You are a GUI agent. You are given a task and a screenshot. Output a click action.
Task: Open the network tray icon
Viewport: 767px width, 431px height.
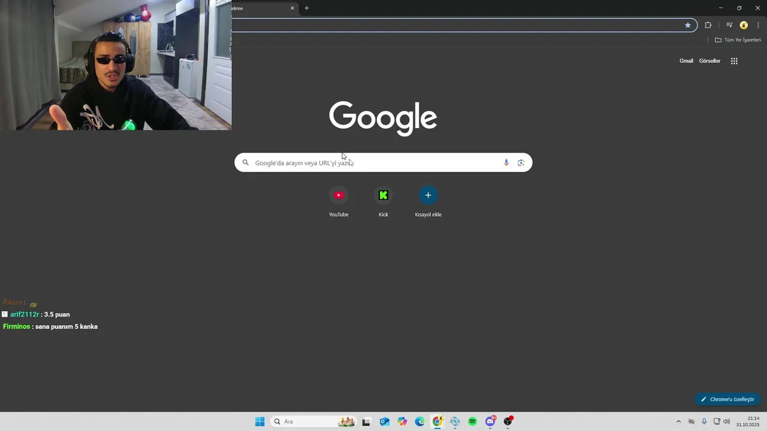(x=717, y=421)
